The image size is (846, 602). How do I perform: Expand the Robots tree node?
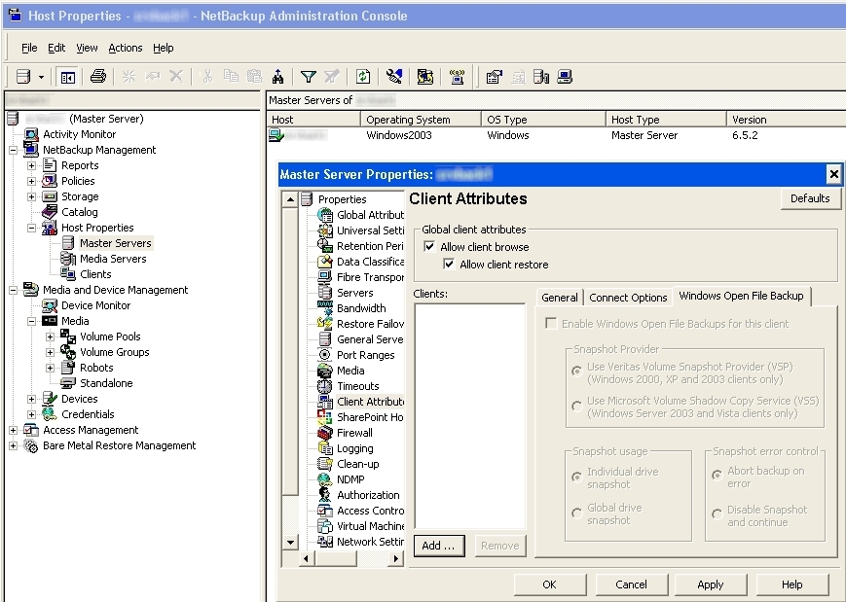pyautogui.click(x=50, y=368)
